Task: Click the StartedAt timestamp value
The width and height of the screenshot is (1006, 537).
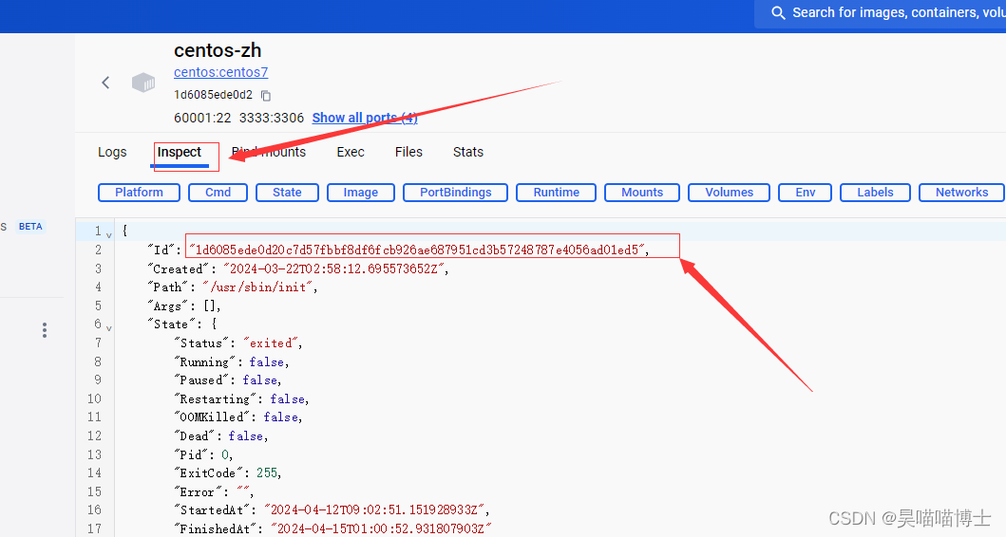Action: point(374,510)
